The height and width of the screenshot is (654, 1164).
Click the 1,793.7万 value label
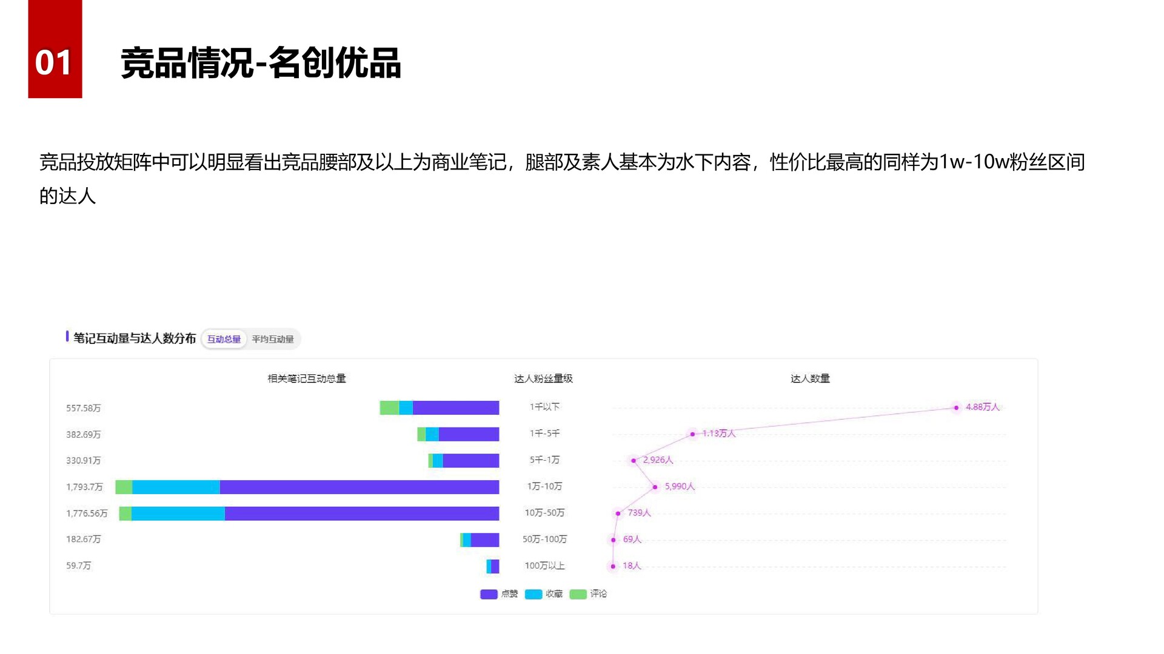tap(85, 487)
